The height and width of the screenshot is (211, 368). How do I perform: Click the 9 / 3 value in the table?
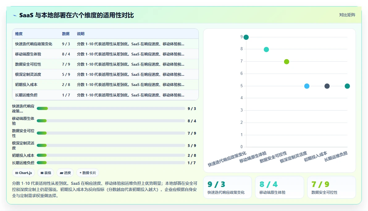(x=66, y=44)
